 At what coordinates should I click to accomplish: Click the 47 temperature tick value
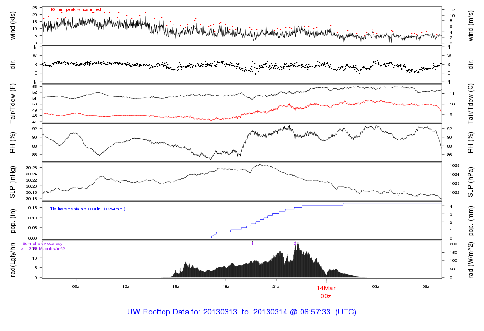(35, 122)
